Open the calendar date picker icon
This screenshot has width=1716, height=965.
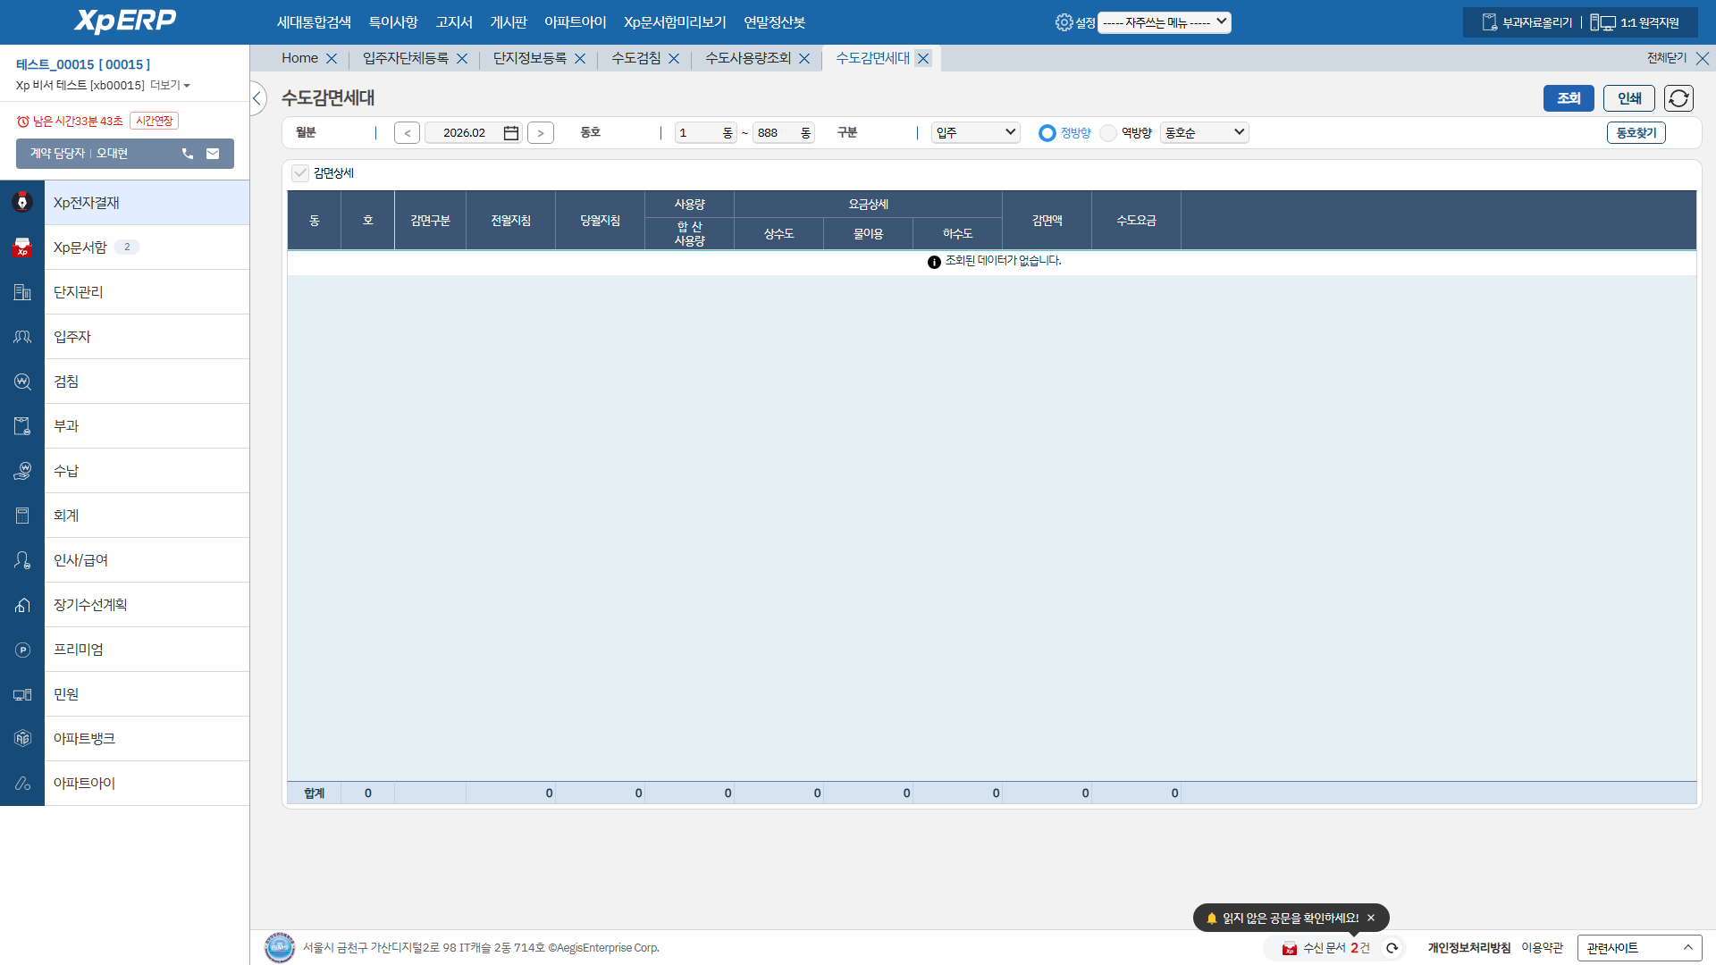tap(511, 133)
